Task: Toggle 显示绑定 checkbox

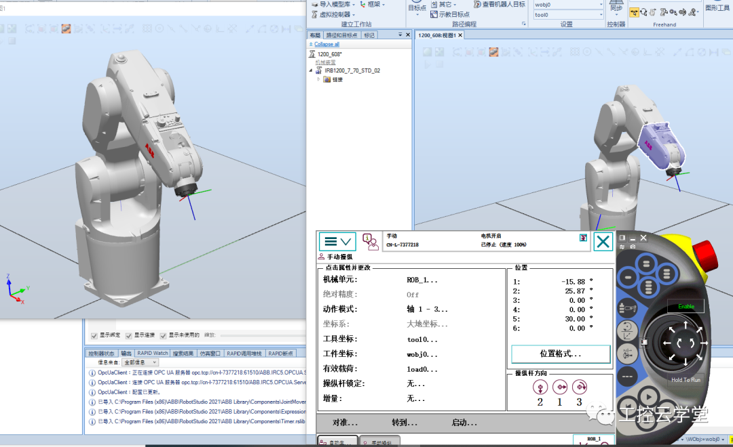Action: (94, 335)
